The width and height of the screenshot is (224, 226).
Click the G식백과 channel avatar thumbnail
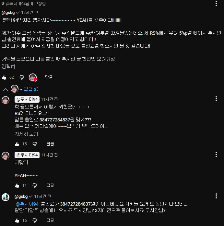[x=6, y=197]
